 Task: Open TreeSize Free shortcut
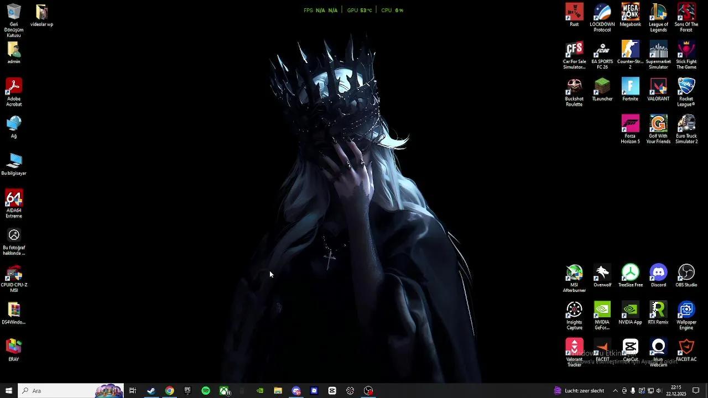(x=630, y=275)
